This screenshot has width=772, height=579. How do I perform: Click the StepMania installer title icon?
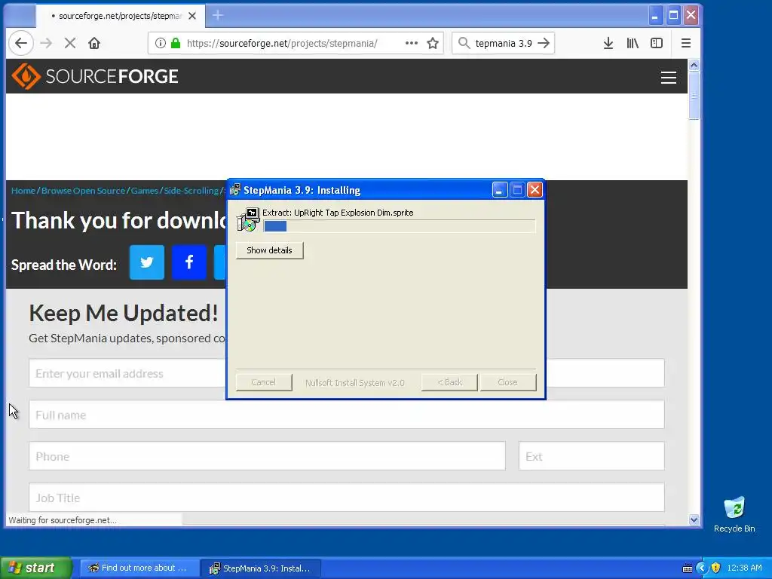[x=235, y=189]
